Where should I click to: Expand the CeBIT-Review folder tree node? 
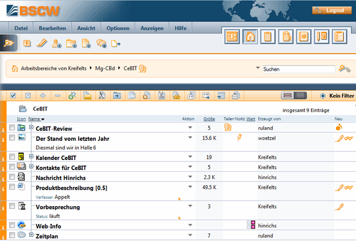click(31, 127)
